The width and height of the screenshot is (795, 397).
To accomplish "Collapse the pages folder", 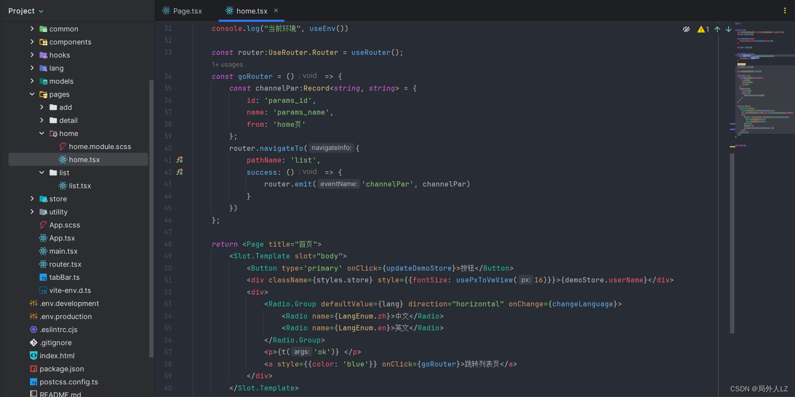I will [x=32, y=94].
